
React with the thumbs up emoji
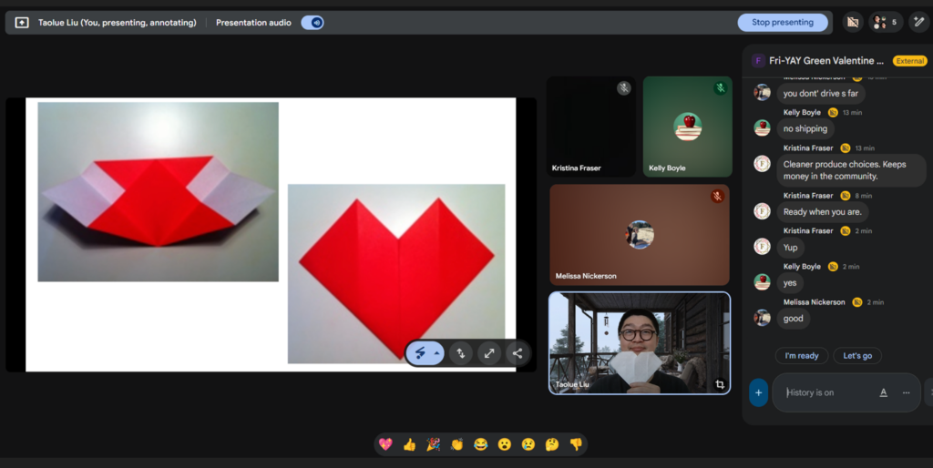pyautogui.click(x=409, y=444)
